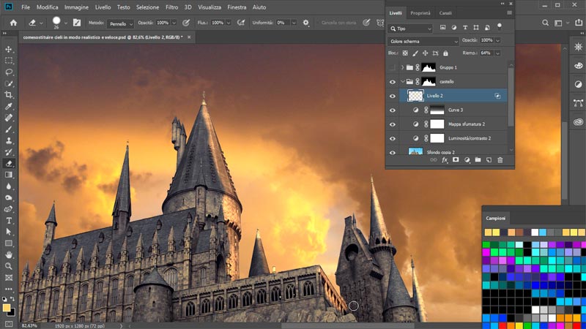Image resolution: width=586 pixels, height=329 pixels.
Task: Open the Selezione menu
Action: [147, 7]
